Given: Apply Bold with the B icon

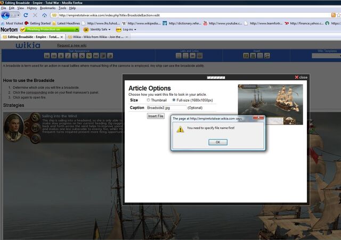Looking at the screenshot, I should click(x=61, y=56).
